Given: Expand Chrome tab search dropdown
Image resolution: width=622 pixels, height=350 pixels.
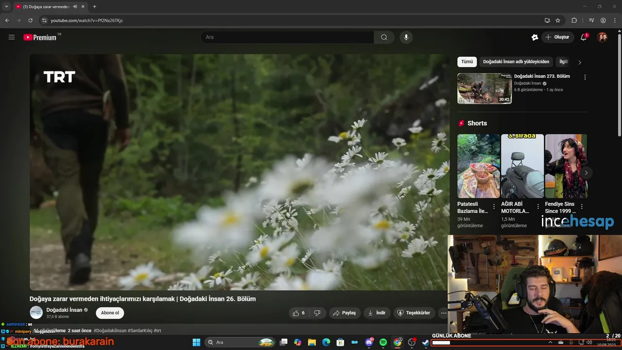Looking at the screenshot, I should click(x=6, y=6).
